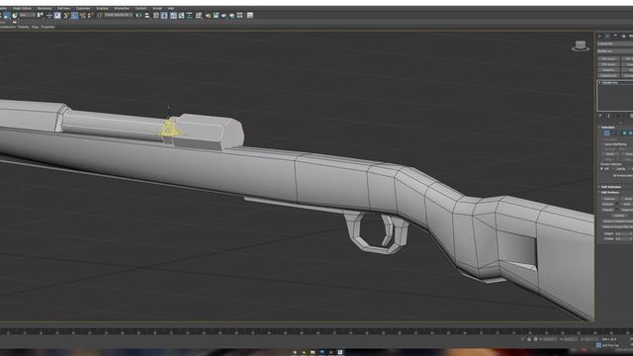Toggle the Scene Explorer icon

coord(156,16)
